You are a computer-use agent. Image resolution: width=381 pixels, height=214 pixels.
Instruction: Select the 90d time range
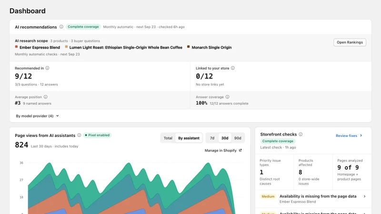point(238,138)
